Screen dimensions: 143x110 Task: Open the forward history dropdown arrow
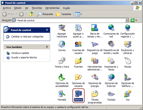pos(26,14)
